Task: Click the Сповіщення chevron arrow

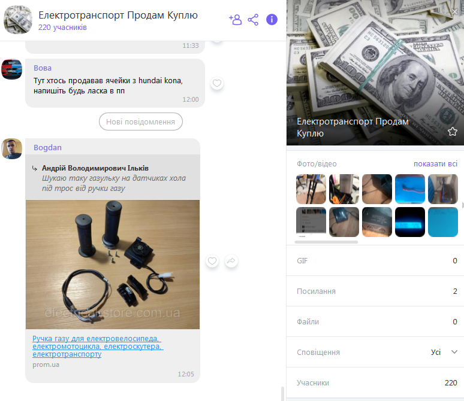Action: 454,352
